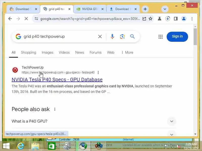Expand the More search filters
Screen dimensions: 202x151
tap(127, 52)
